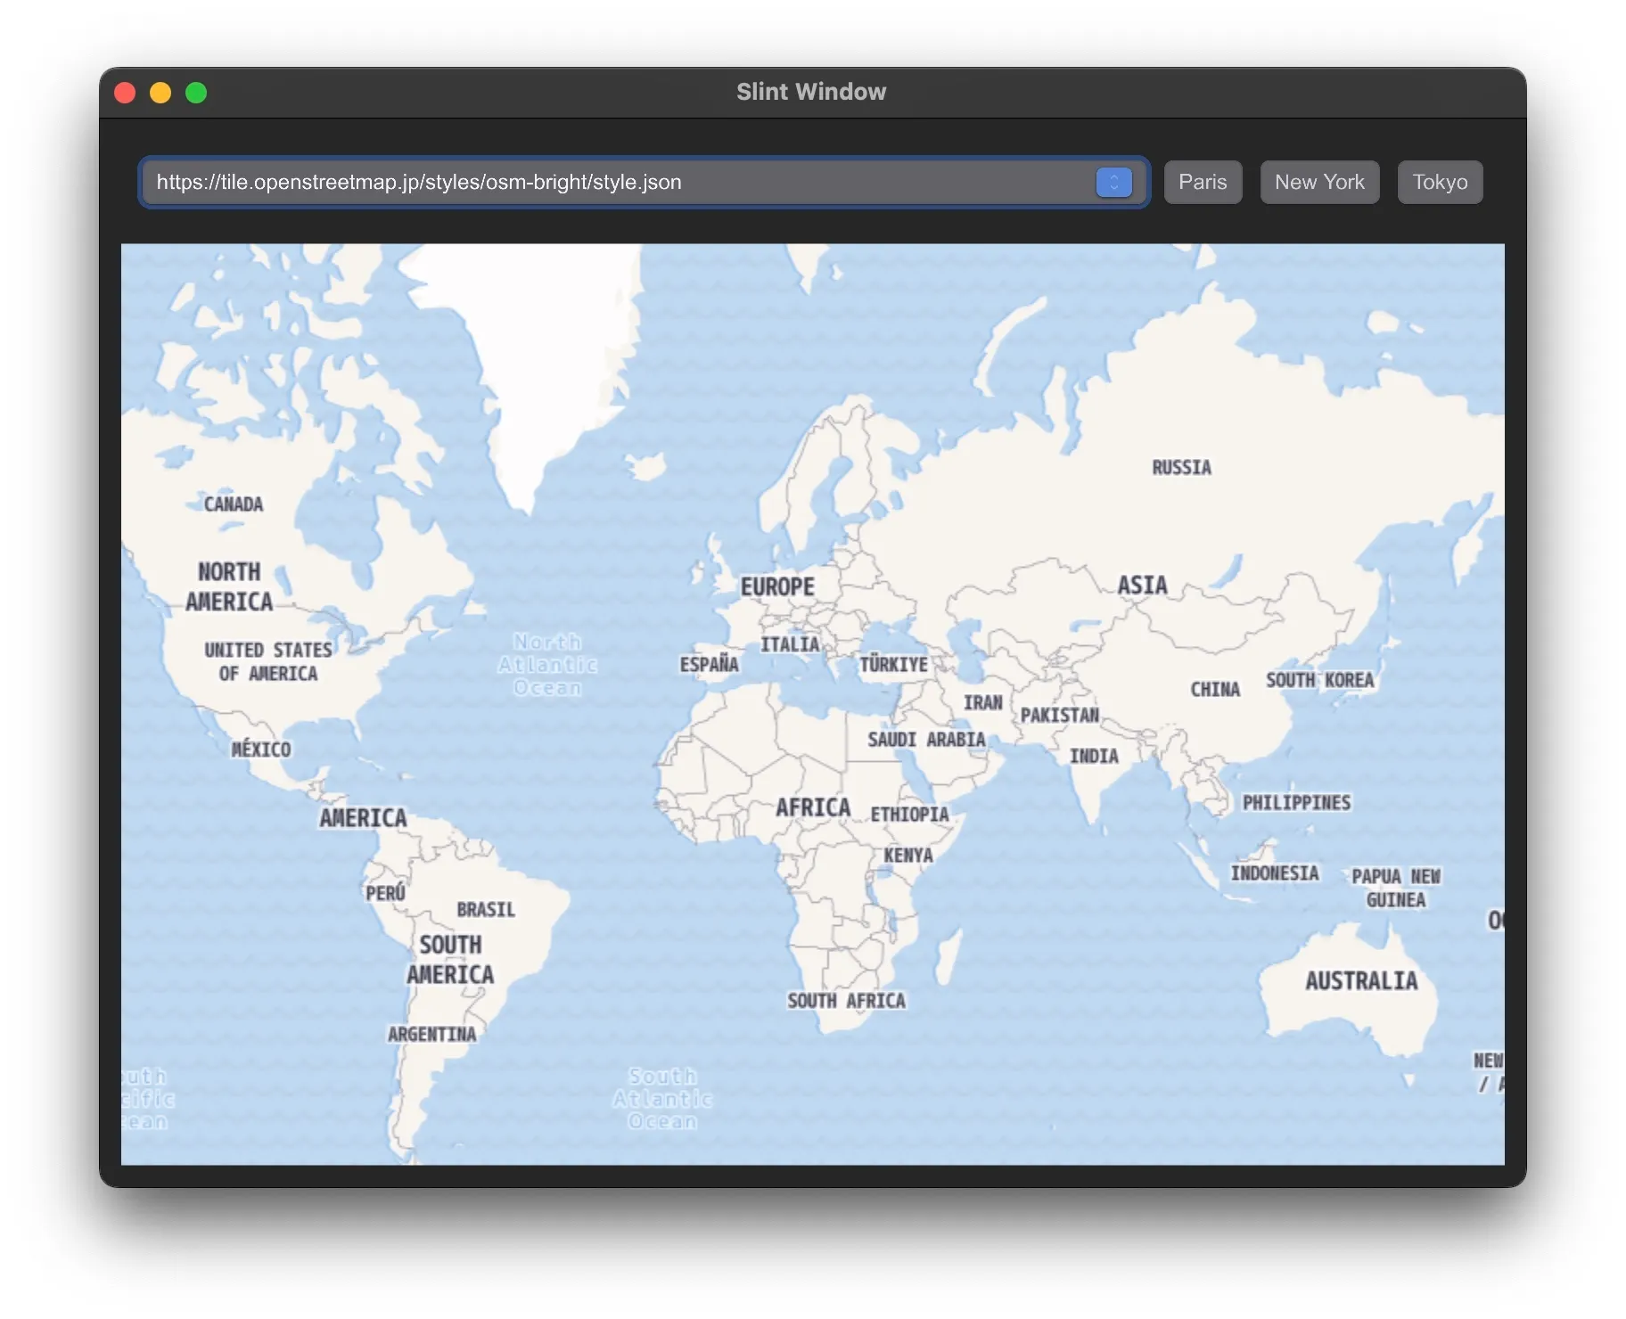Screen dimensions: 1626x1319
Task: Select the osm-bright style URL text
Action: [x=418, y=182]
